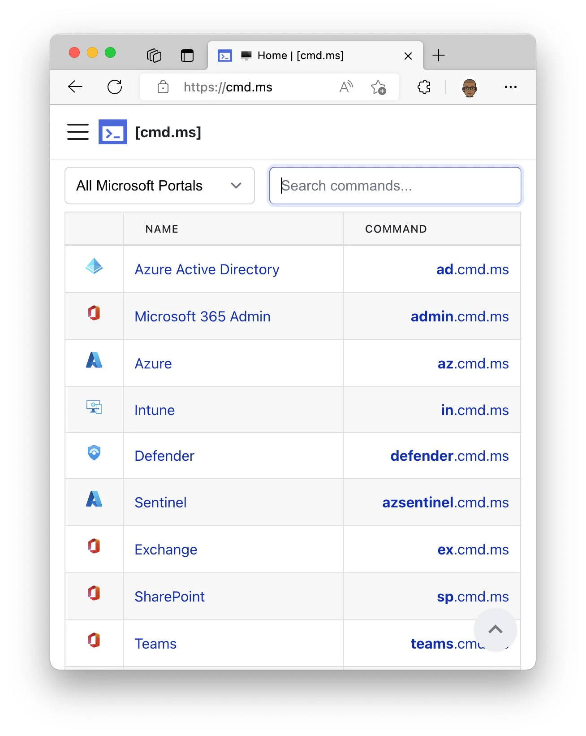This screenshot has height=736, width=586.
Task: Open the hamburger navigation menu
Action: (78, 132)
